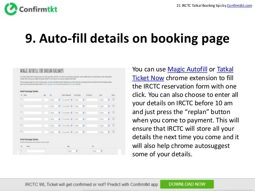The height and width of the screenshot is (191, 255).
Task: Follow the Tatkal Ticket Now link
Action: pyautogui.click(x=183, y=73)
